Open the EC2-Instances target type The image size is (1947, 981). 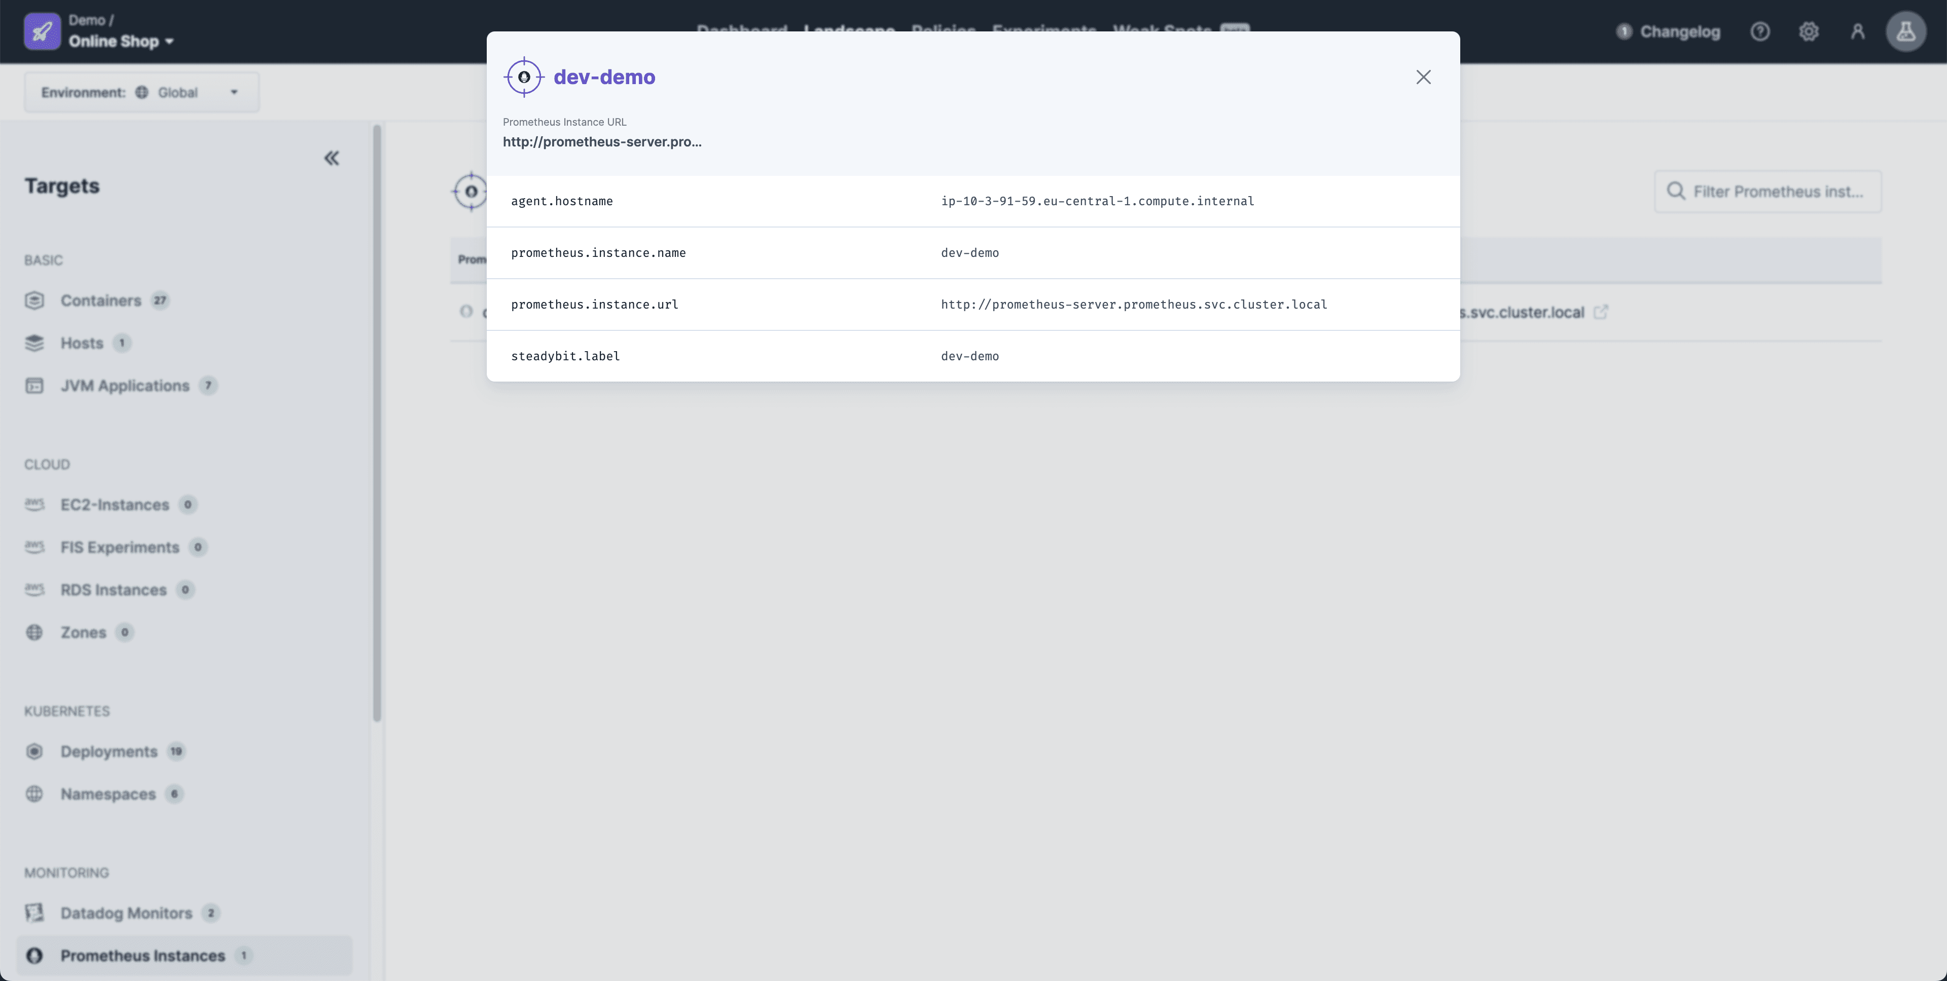coord(114,505)
